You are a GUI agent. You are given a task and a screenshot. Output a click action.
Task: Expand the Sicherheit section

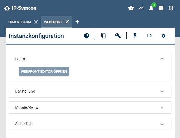162,124
